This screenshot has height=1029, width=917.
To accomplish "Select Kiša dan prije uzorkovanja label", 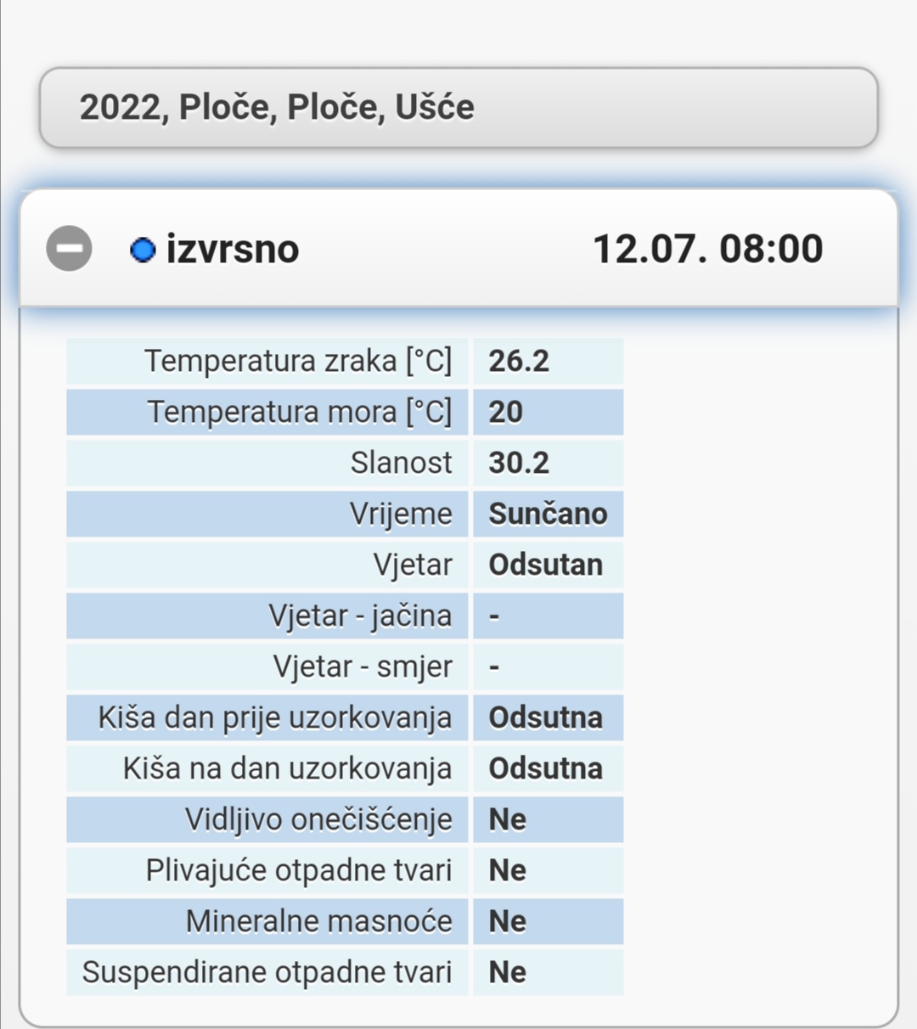I will pyautogui.click(x=274, y=717).
